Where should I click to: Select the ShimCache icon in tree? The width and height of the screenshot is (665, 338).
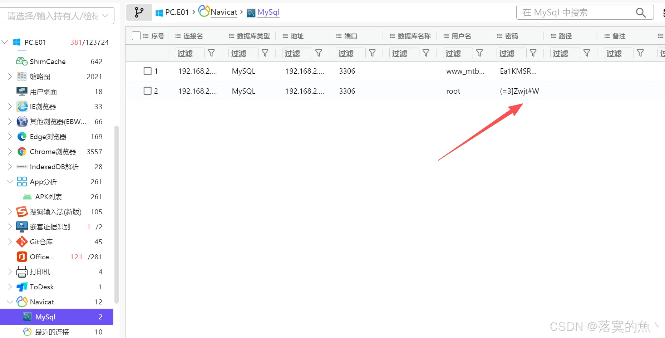click(22, 62)
